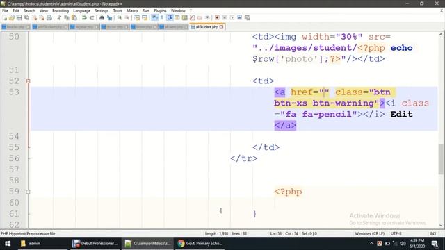Click the Zoom Out toolbar icon
445x250 pixels.
click(x=127, y=17)
